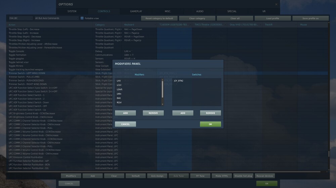
Task: Click REMOVE under the Modifiers list
Action: [x=153, y=113]
